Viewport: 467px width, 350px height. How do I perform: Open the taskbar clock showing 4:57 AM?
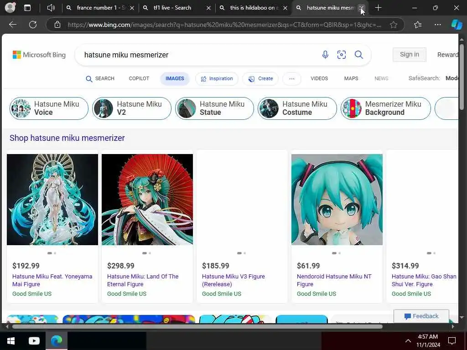coord(428,341)
